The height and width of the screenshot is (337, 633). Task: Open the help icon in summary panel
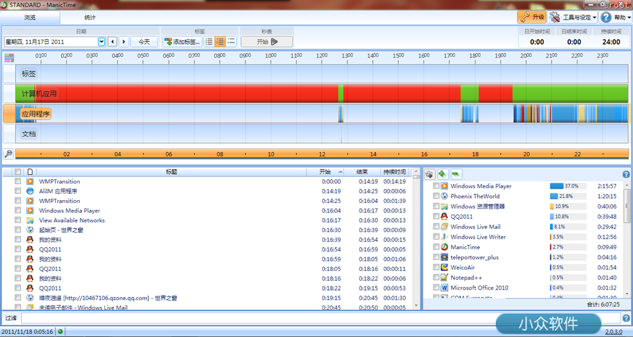626,174
